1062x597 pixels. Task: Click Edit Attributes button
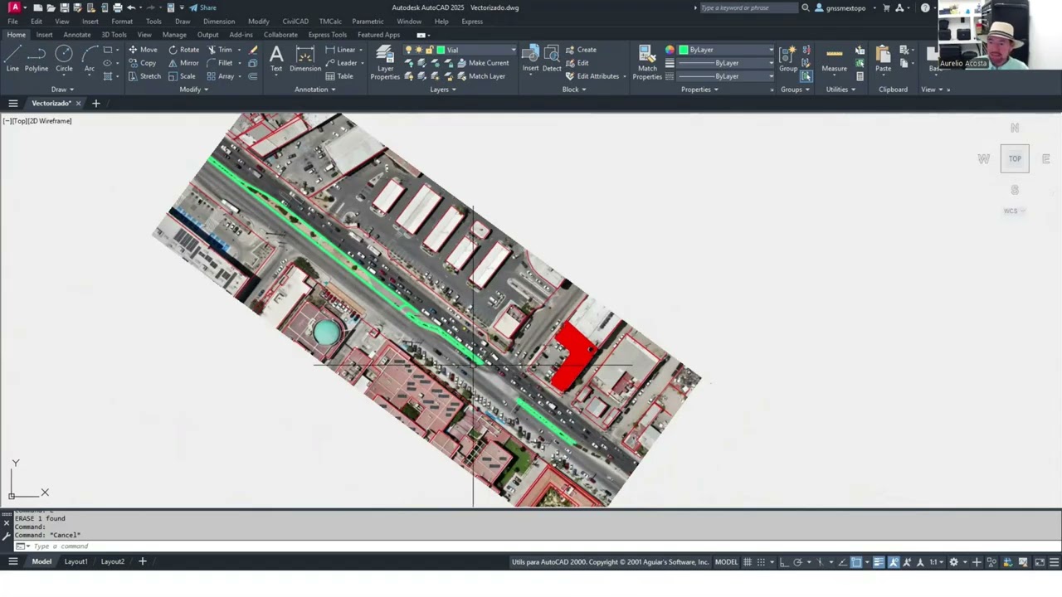tap(592, 76)
